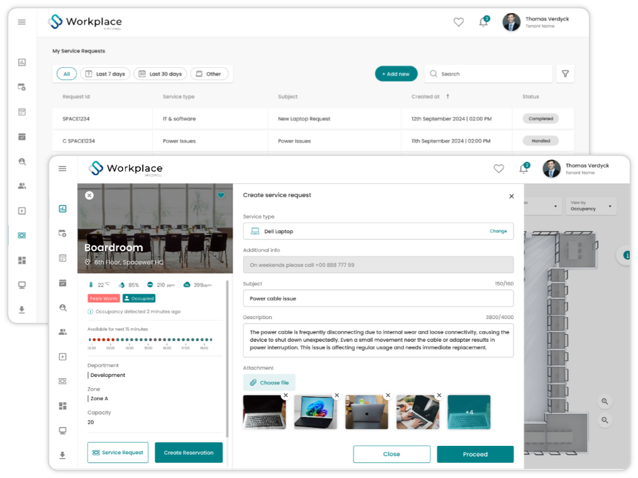The width and height of the screenshot is (638, 478).
Task: Open the dashboard chart icon in front sidebar
Action: click(62, 209)
